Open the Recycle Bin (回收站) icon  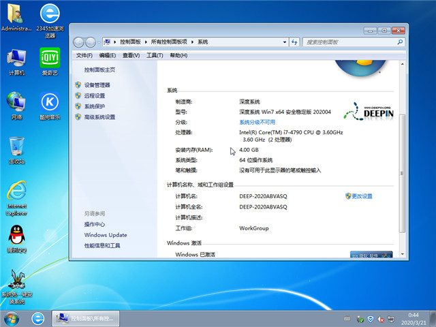pyautogui.click(x=16, y=150)
